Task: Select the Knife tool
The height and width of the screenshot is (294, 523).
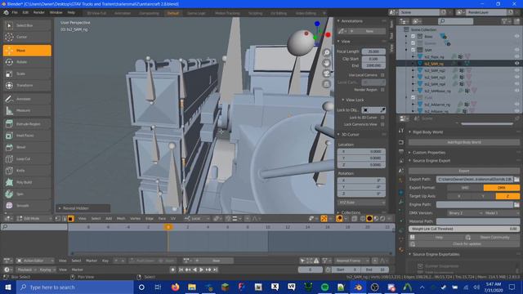Action: [27, 171]
